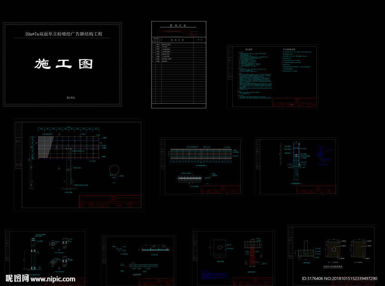Click the 图纸目录 heading text
Image resolution: width=385 pixels, height=286 pixels.
[178, 25]
